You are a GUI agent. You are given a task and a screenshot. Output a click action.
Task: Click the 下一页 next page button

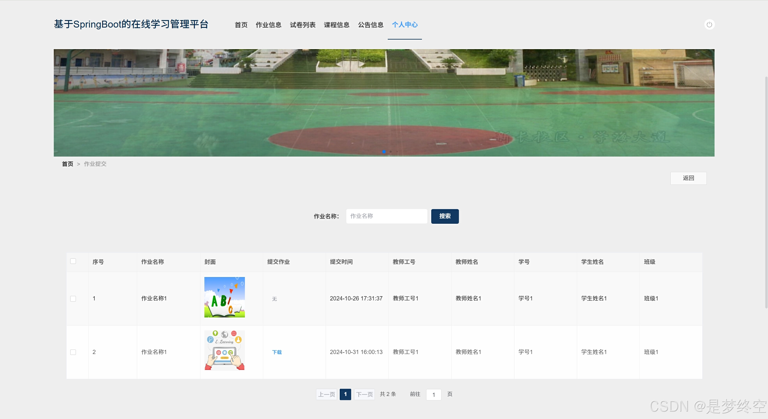click(x=364, y=394)
